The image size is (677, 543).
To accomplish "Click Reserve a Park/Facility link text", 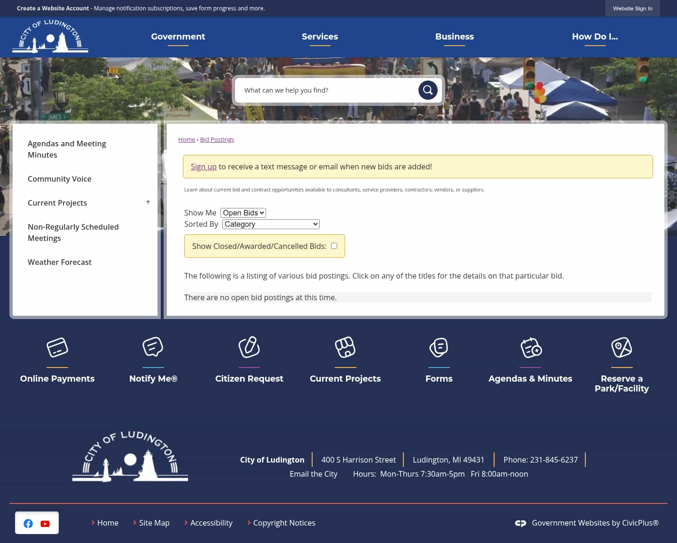I will pyautogui.click(x=622, y=383).
